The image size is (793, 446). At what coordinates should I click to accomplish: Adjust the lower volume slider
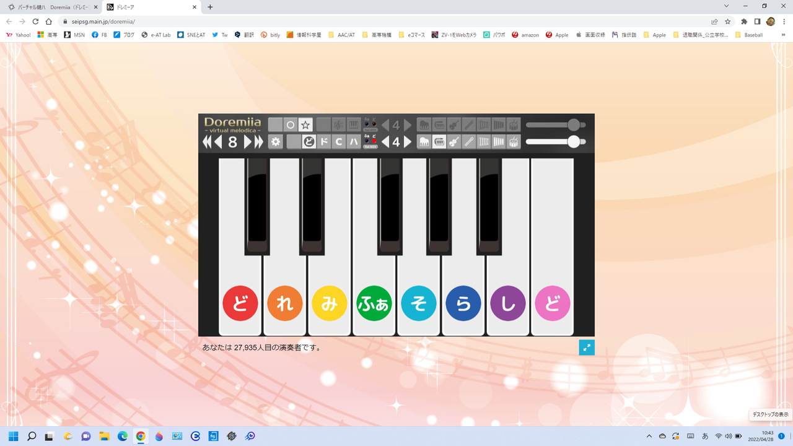[x=556, y=142]
